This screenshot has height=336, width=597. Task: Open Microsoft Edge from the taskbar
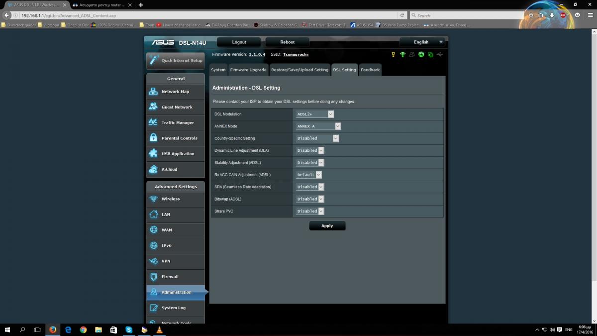[x=68, y=330]
